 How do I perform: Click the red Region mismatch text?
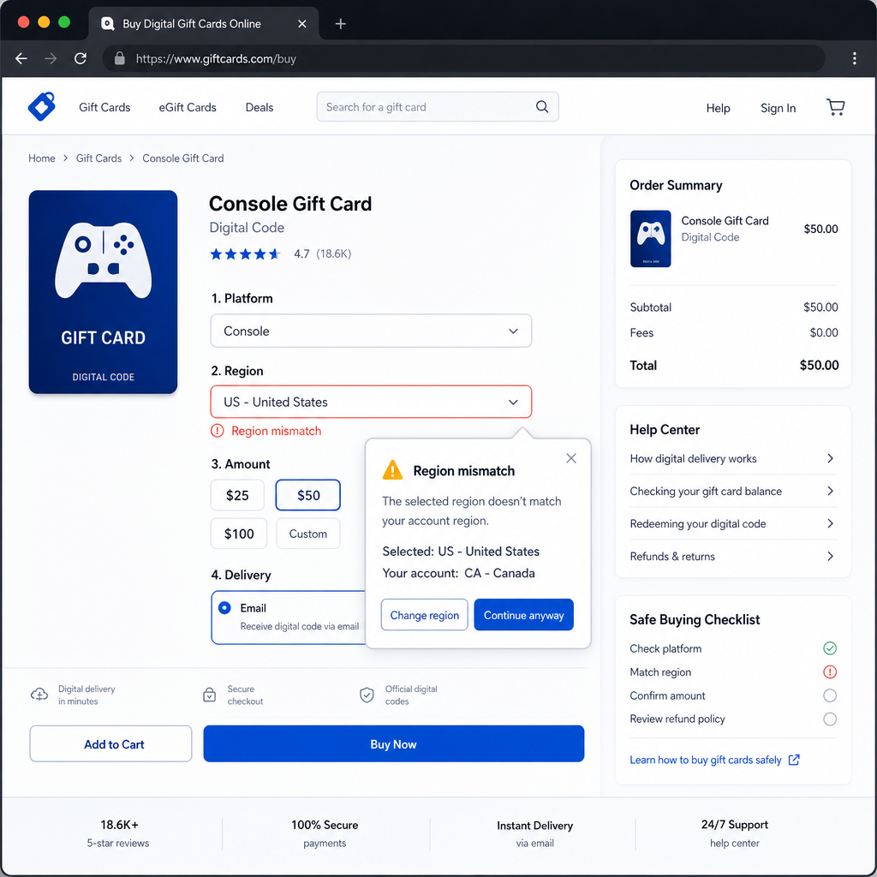click(277, 431)
